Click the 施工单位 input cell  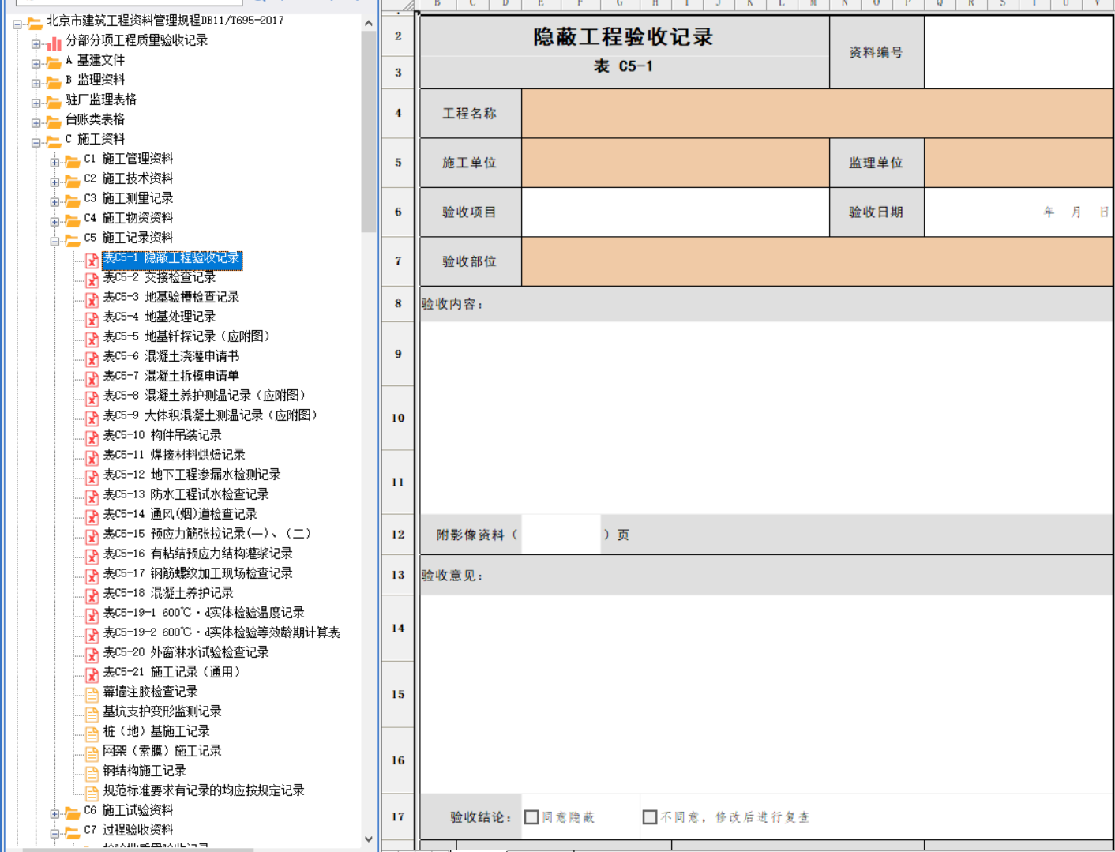[x=675, y=163]
